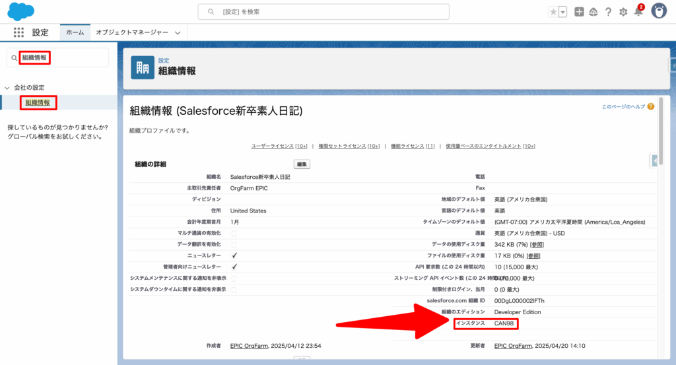The height and width of the screenshot is (365, 676).
Task: Click the magnifier icon in the [設定] を検索 box
Action: [211, 12]
